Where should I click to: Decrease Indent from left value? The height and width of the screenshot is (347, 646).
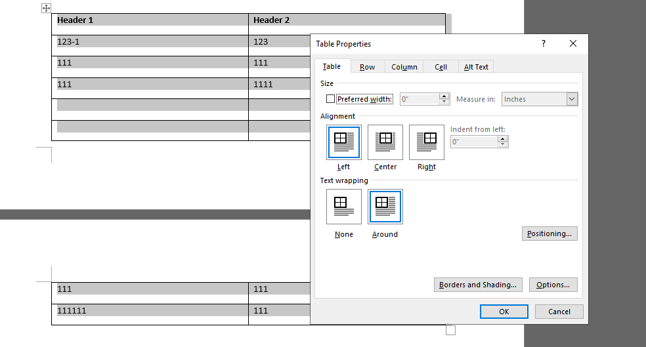(502, 144)
